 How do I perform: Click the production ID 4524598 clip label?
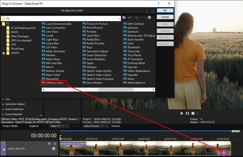tap(73, 143)
